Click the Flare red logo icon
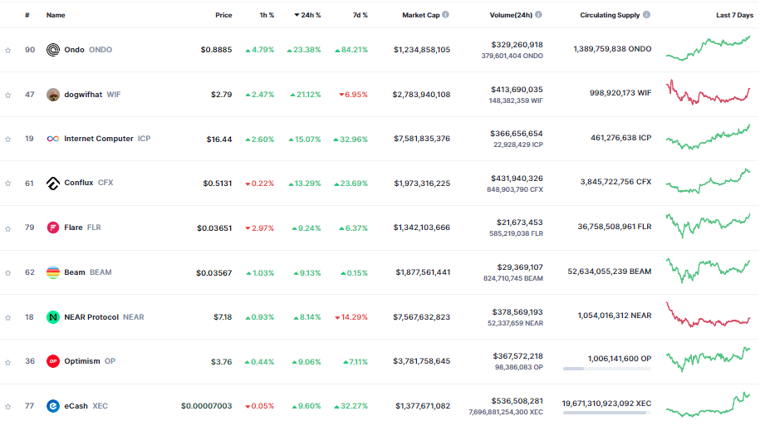The image size is (760, 426). point(53,228)
